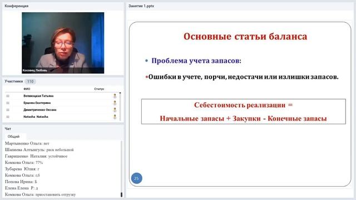Screen dimensions: 356x200
Task: Click the participant count 110 badge
Action: [30, 82]
